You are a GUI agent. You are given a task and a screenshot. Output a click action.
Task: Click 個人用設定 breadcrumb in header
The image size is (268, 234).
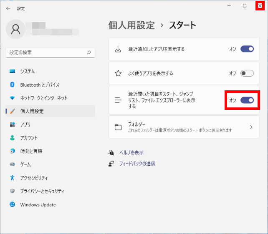(x=131, y=25)
